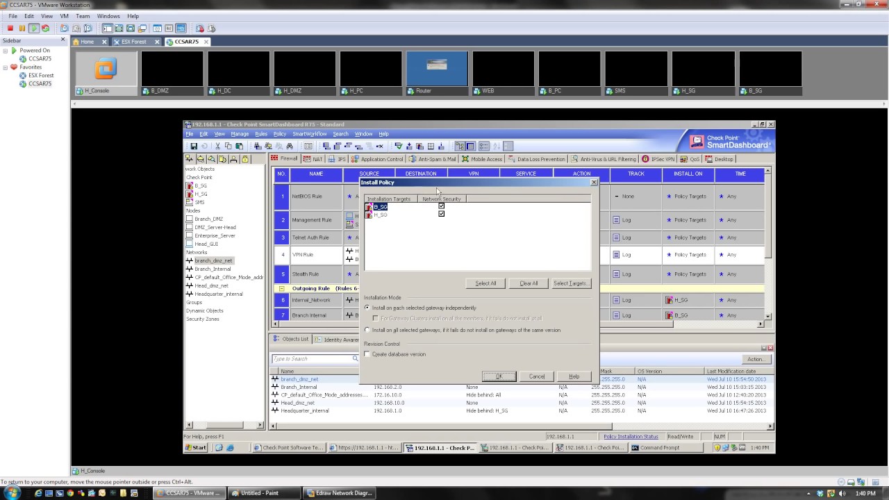
Task: Switch to the Data Loss Prevention tab
Action: pos(536,159)
